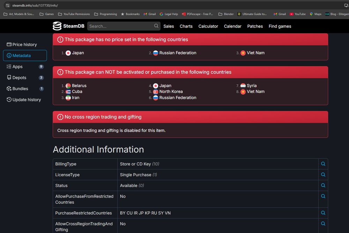Click 'Russian Federation' in the cannot-purchase list

click(178, 98)
